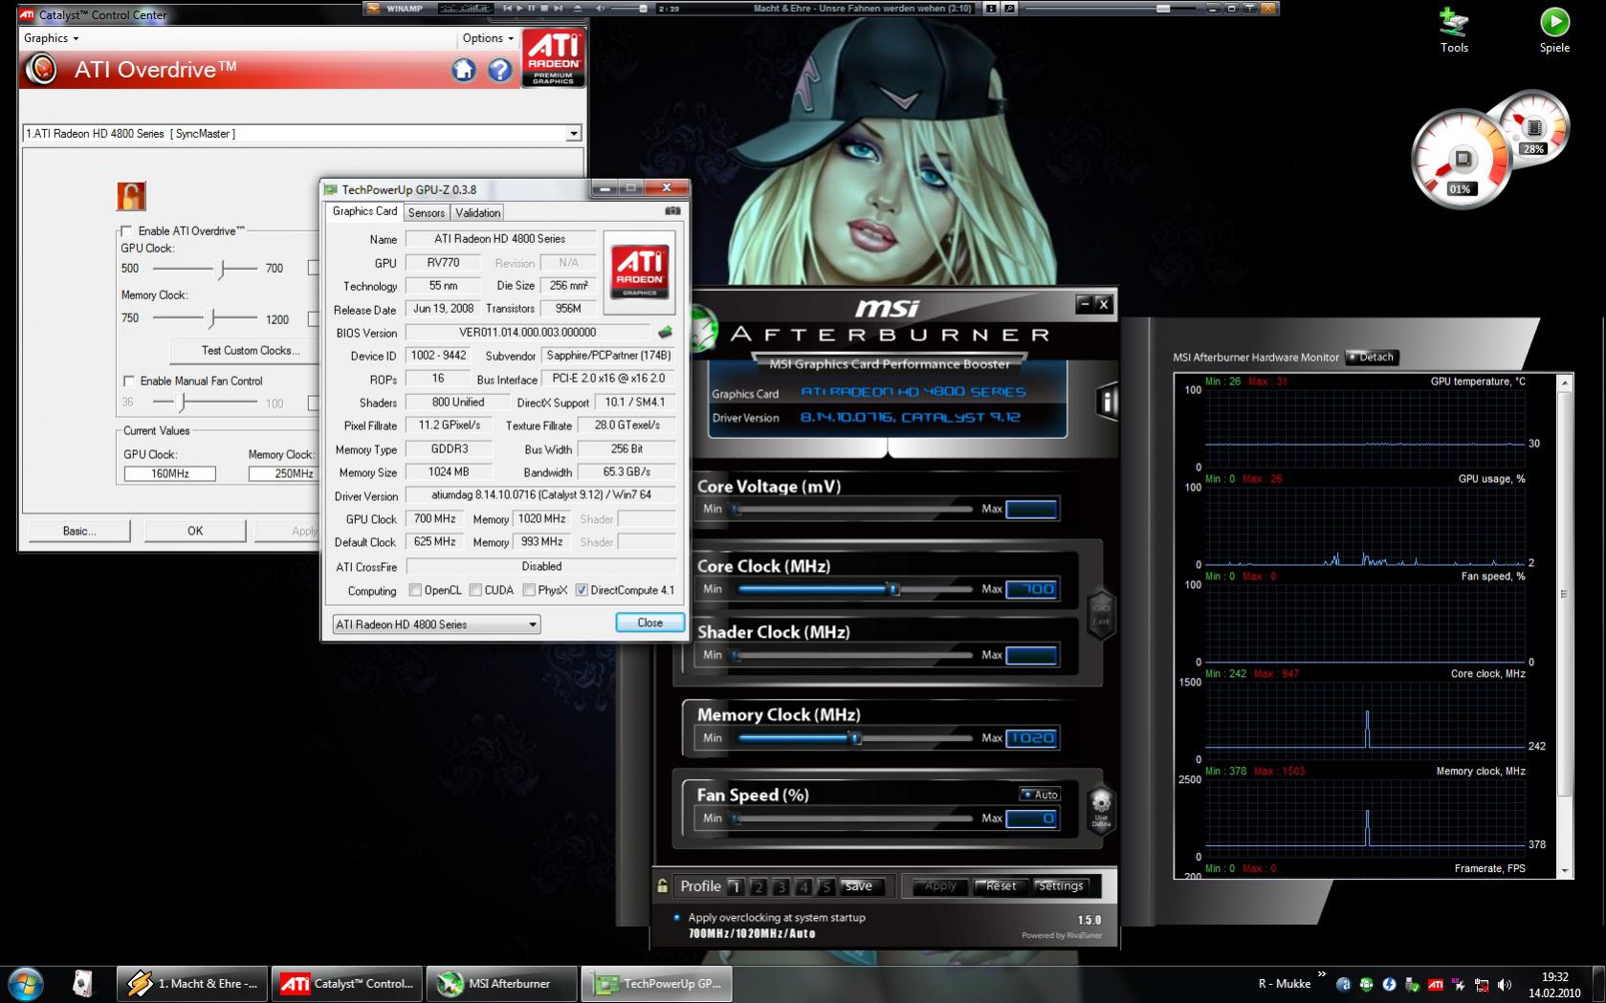Screen dimensions: 1606x1003
Task: Uncheck DirectCompute 4.1 in GPU-Z
Action: pyautogui.click(x=582, y=590)
